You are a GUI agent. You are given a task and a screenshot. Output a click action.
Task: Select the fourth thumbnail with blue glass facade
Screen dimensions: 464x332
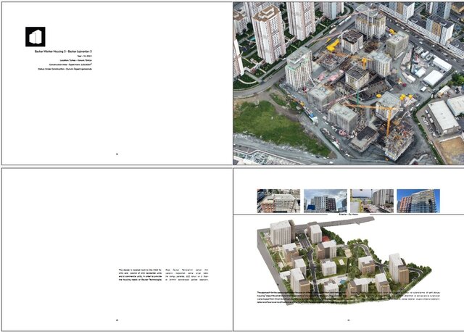coord(418,201)
